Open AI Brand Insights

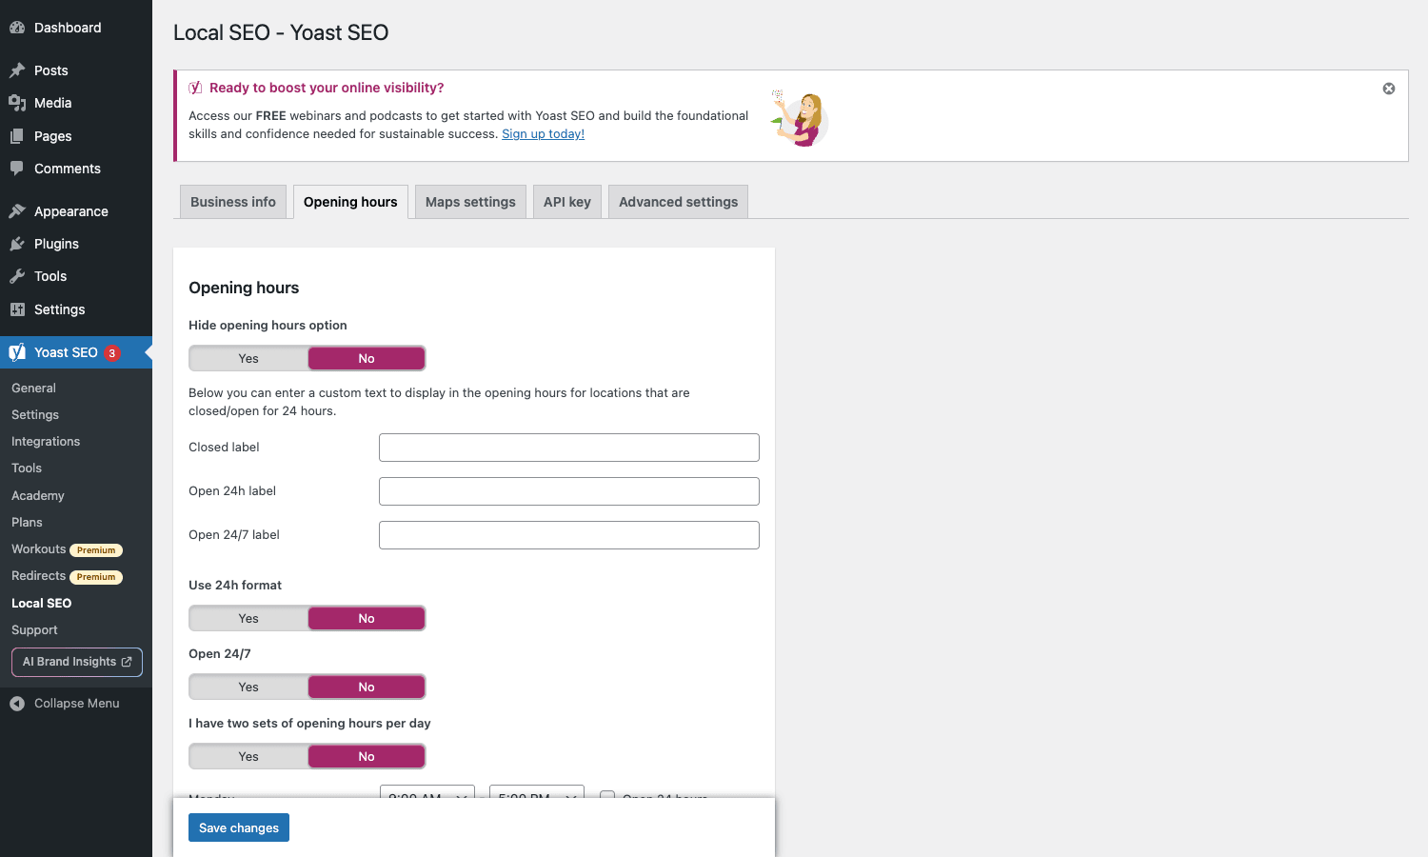pyautogui.click(x=77, y=662)
